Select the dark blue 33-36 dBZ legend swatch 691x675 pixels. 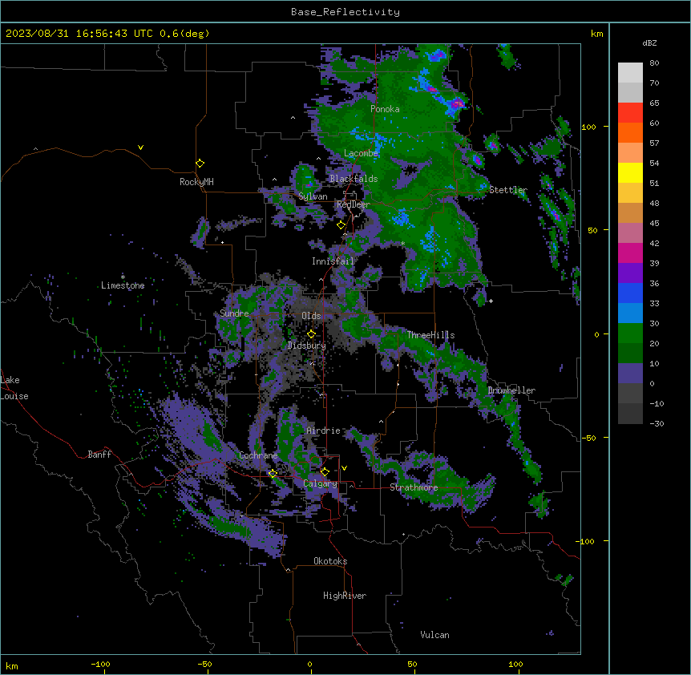[x=630, y=293]
